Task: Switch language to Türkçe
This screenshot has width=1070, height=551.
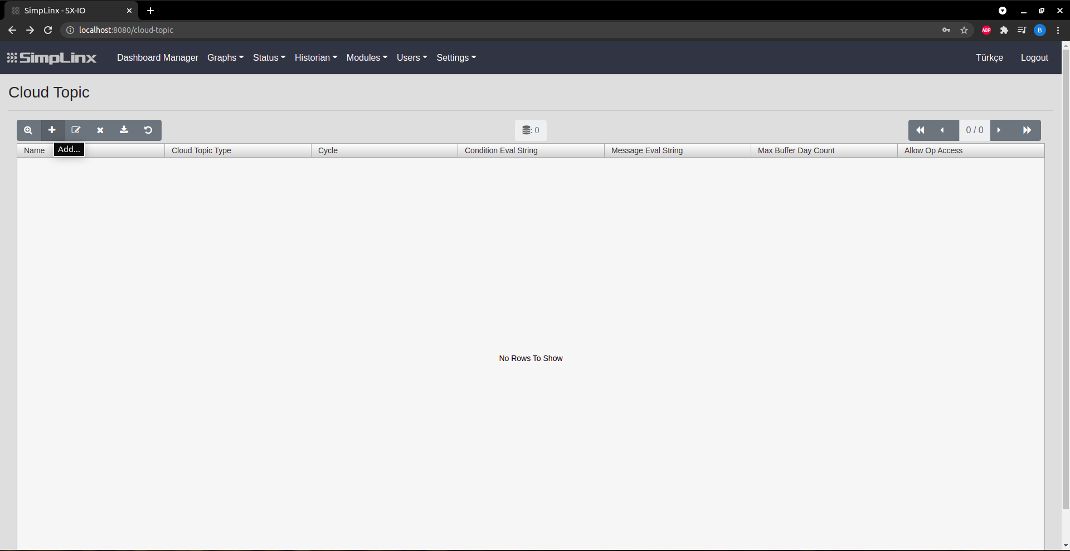Action: (x=989, y=58)
